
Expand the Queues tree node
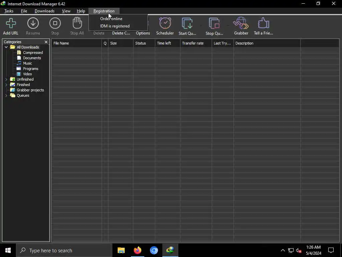coord(6,95)
